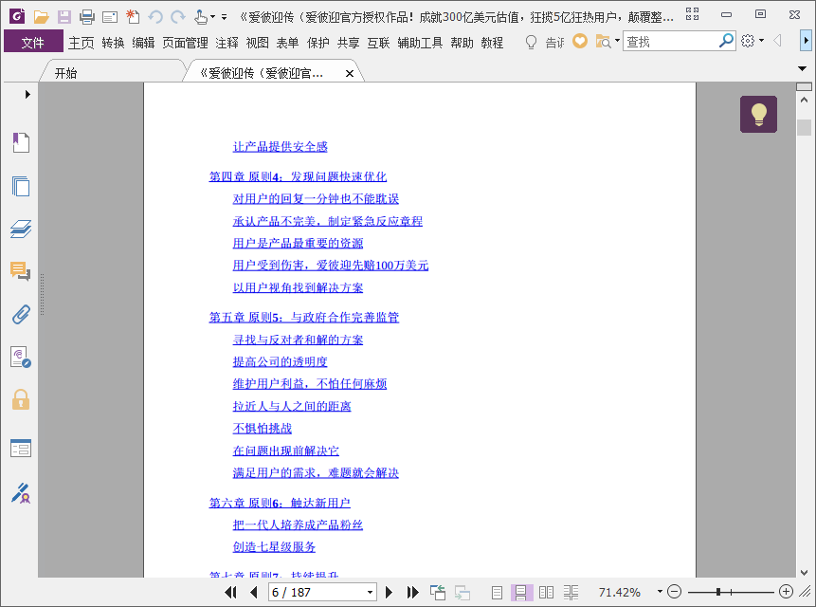Open the Bookmarks panel icon
The height and width of the screenshot is (607, 816).
[21, 142]
